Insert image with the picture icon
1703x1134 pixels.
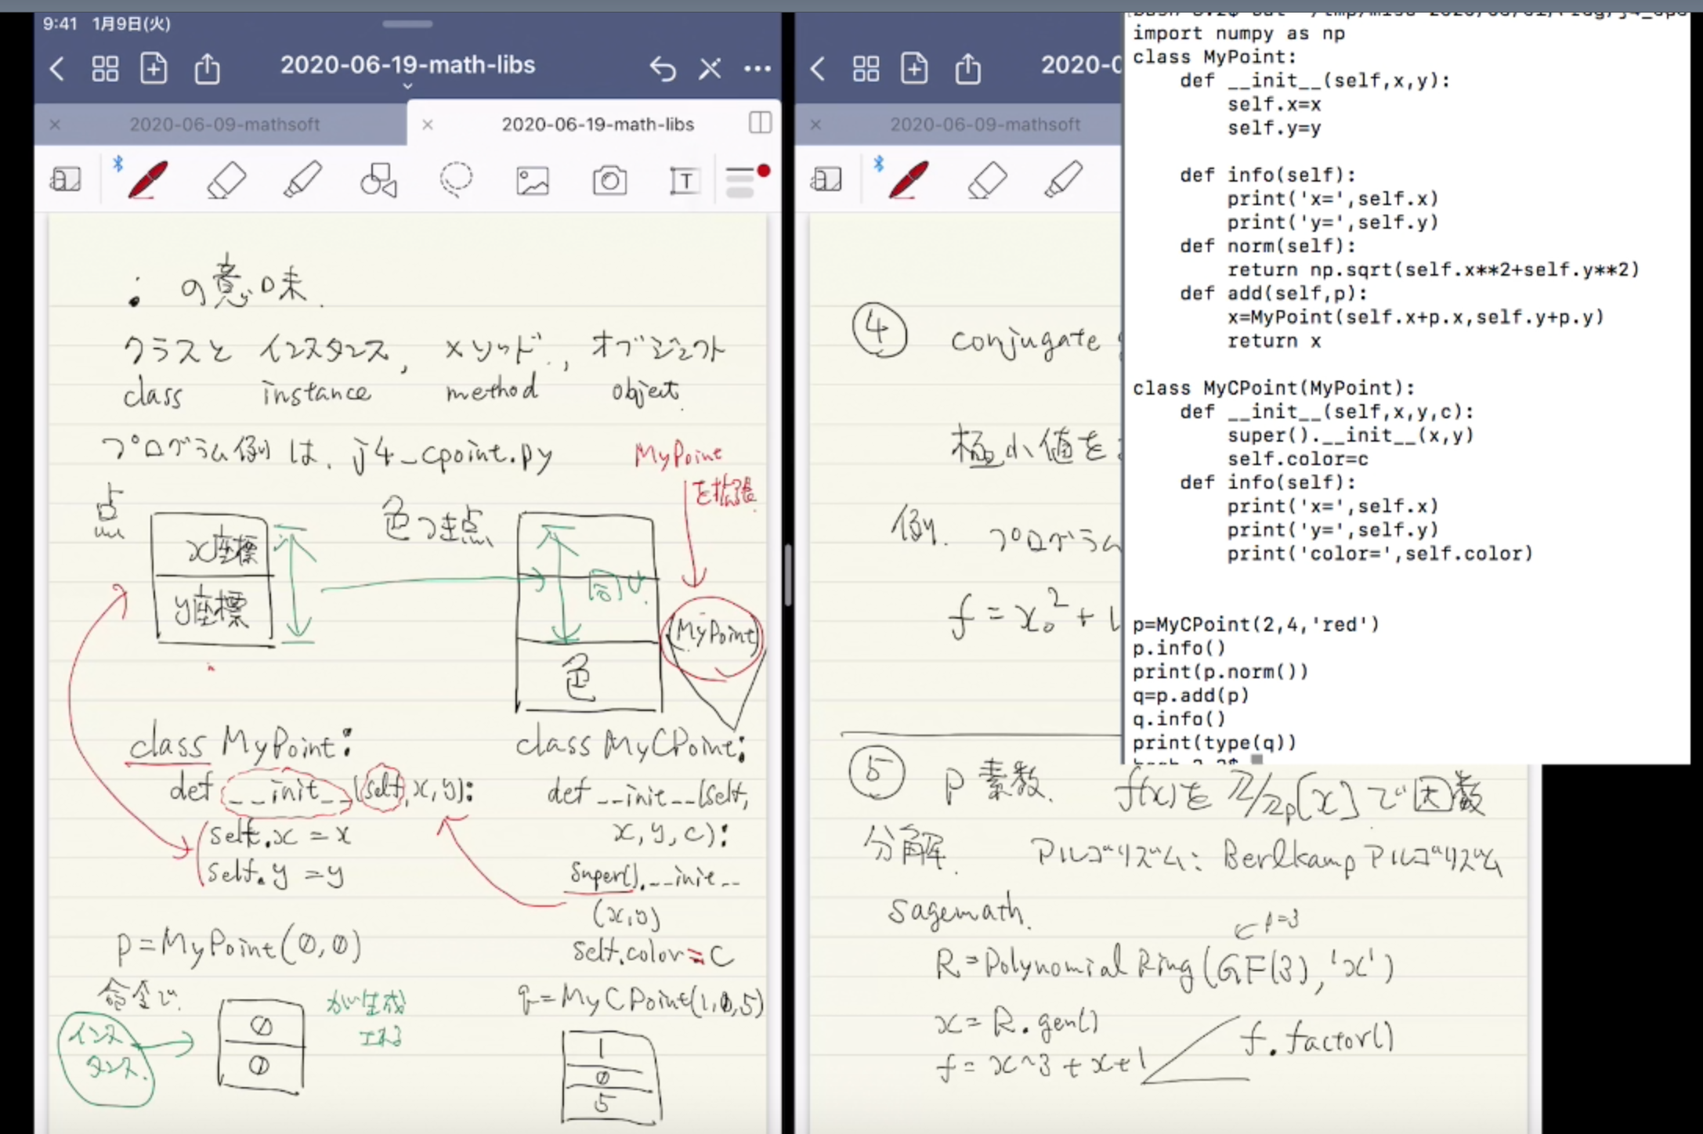point(533,181)
